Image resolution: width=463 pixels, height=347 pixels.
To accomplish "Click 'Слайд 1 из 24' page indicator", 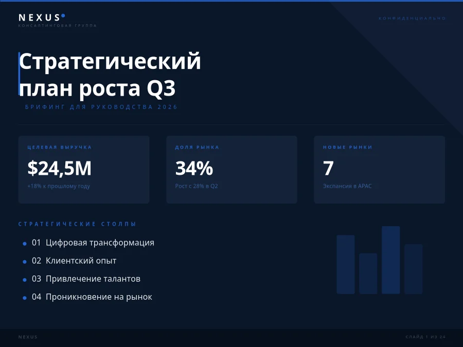I will pyautogui.click(x=425, y=337).
